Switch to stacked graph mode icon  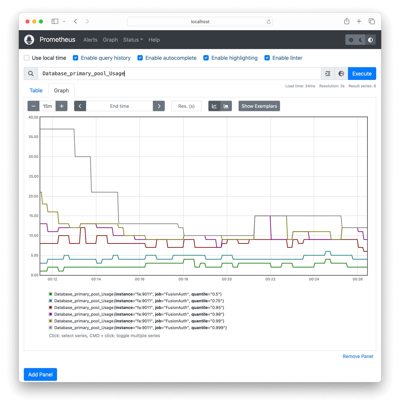(x=226, y=106)
